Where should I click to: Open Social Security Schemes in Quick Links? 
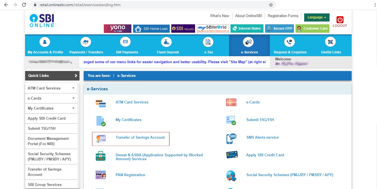pos(49,157)
